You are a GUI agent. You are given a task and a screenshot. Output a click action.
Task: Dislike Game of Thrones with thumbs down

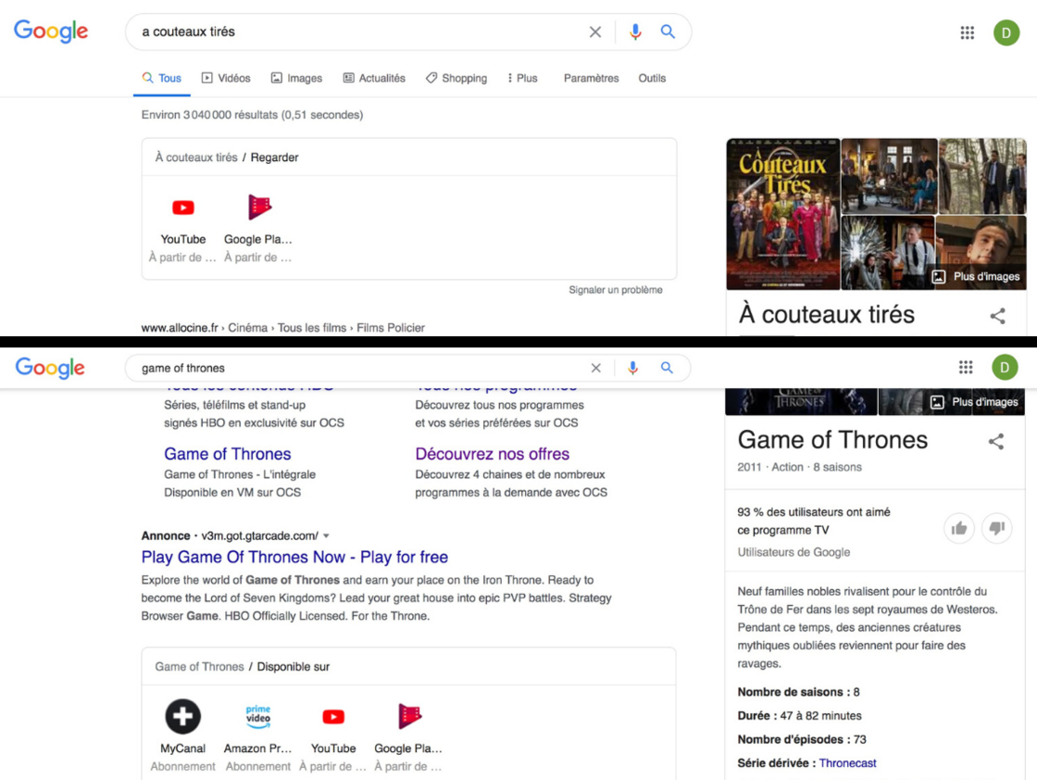tap(997, 528)
